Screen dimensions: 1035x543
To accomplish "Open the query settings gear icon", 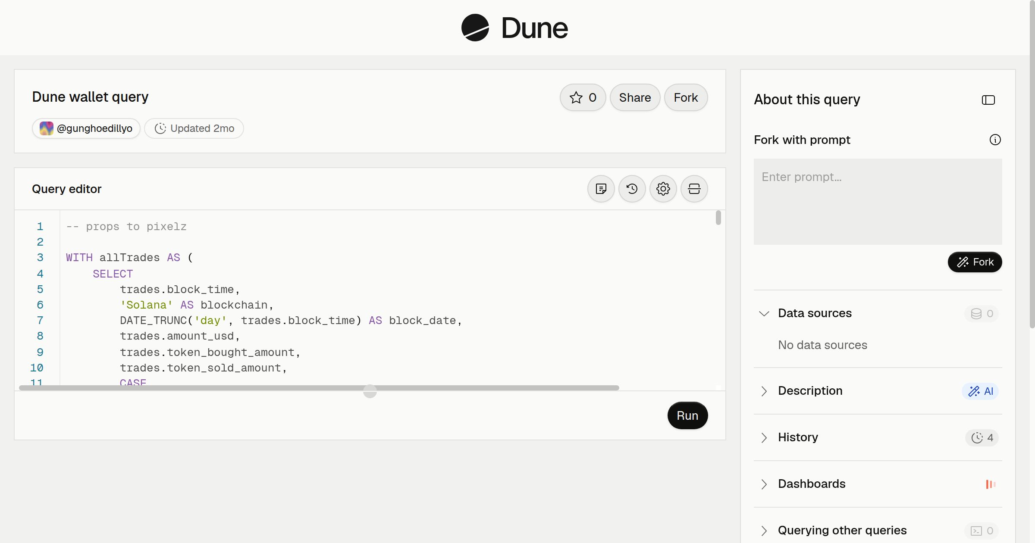I will tap(663, 189).
